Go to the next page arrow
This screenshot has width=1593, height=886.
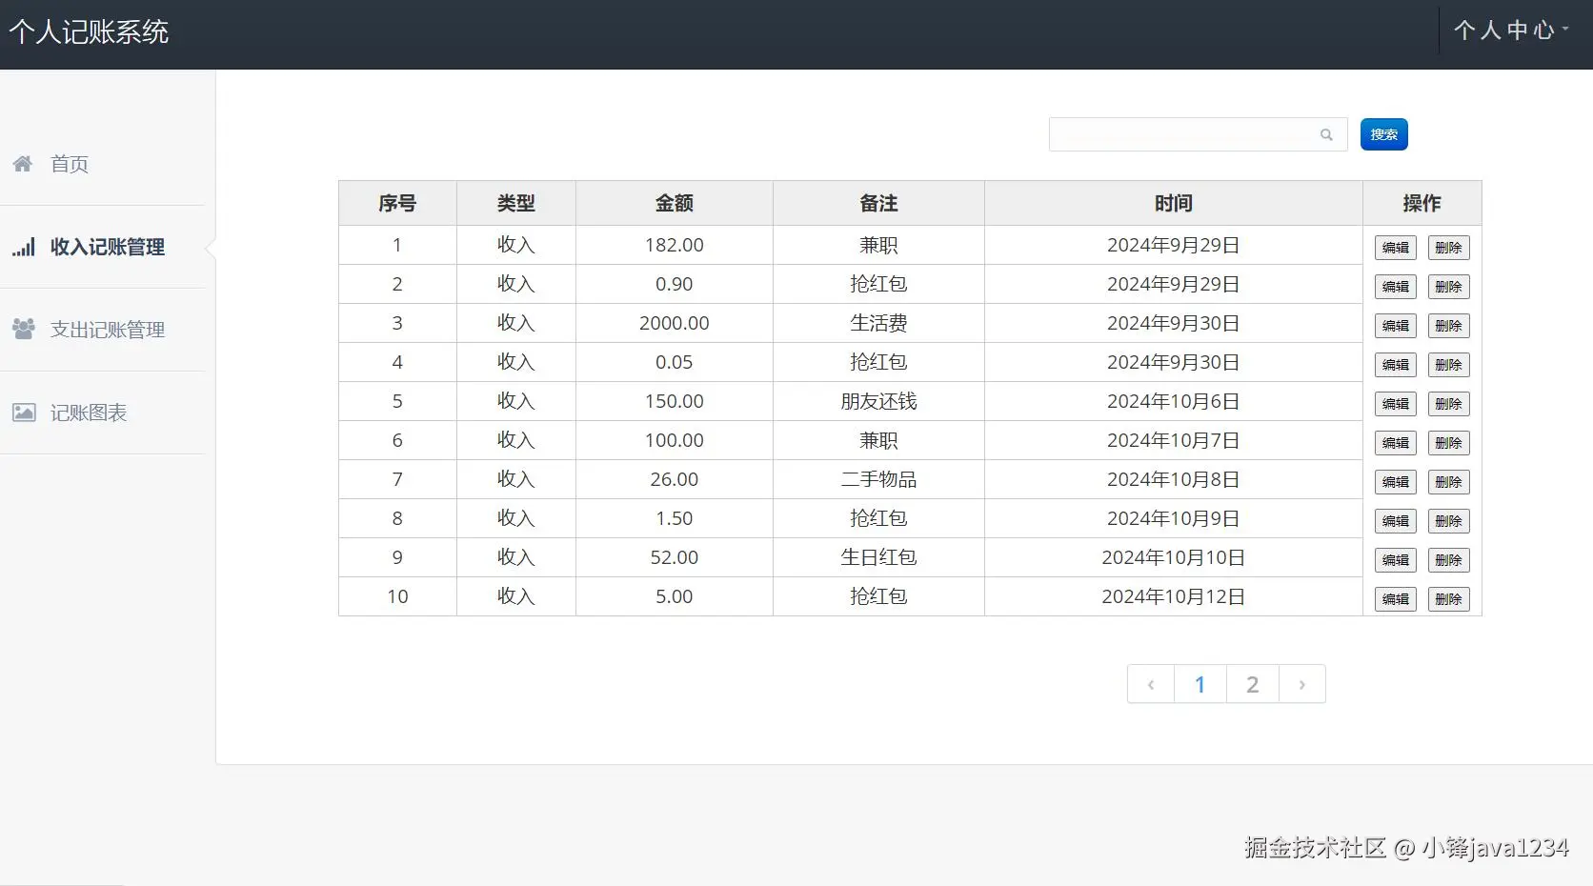click(x=1301, y=684)
